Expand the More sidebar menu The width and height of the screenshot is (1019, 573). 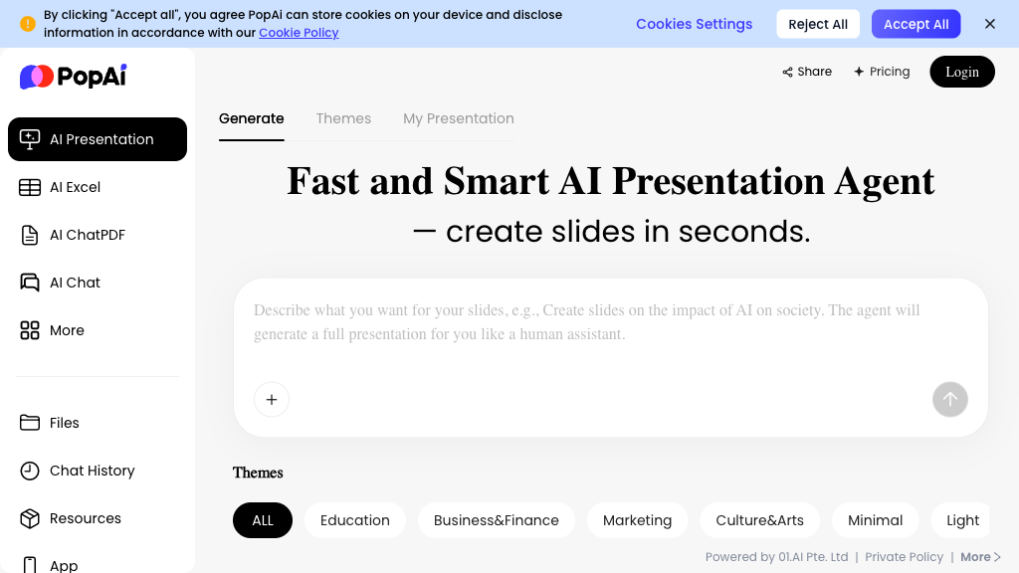pos(67,330)
